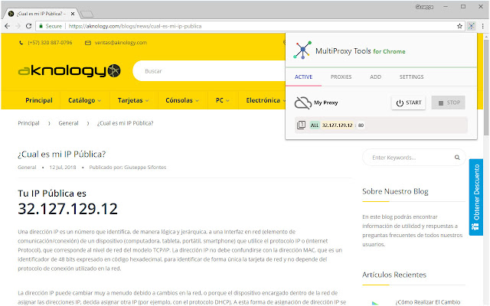Go to Principal in navigation menu

pyautogui.click(x=39, y=100)
